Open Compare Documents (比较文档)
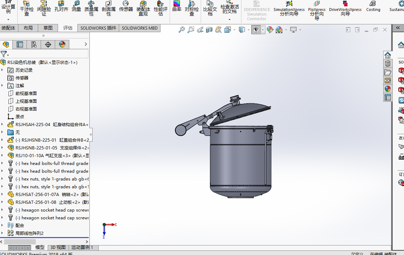This screenshot has width=404, height=255. 210,8
